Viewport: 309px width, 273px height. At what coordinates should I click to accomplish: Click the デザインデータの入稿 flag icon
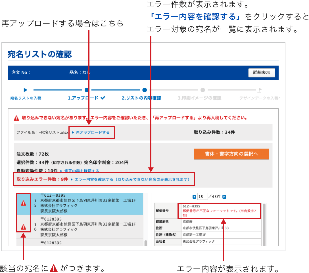point(259,90)
